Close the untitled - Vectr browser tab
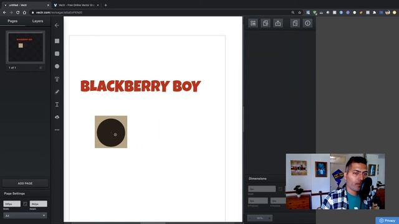 48,5
